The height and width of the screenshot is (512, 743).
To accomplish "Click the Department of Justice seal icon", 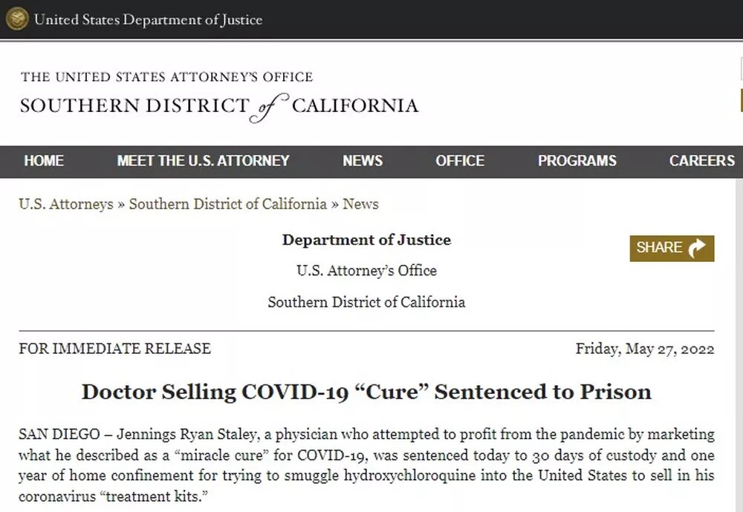I will click(x=17, y=19).
